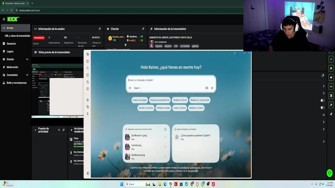The width and height of the screenshot is (335, 188).
Task: Choose Escribir un análisis suggestion
Action: coord(146,108)
